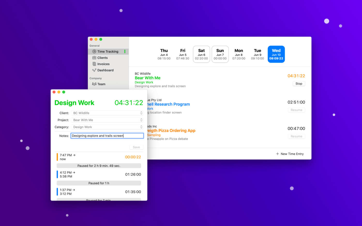Open the Category dropdown in the entry editor
Image resolution: width=362 pixels, height=226 pixels.
pyautogui.click(x=107, y=127)
